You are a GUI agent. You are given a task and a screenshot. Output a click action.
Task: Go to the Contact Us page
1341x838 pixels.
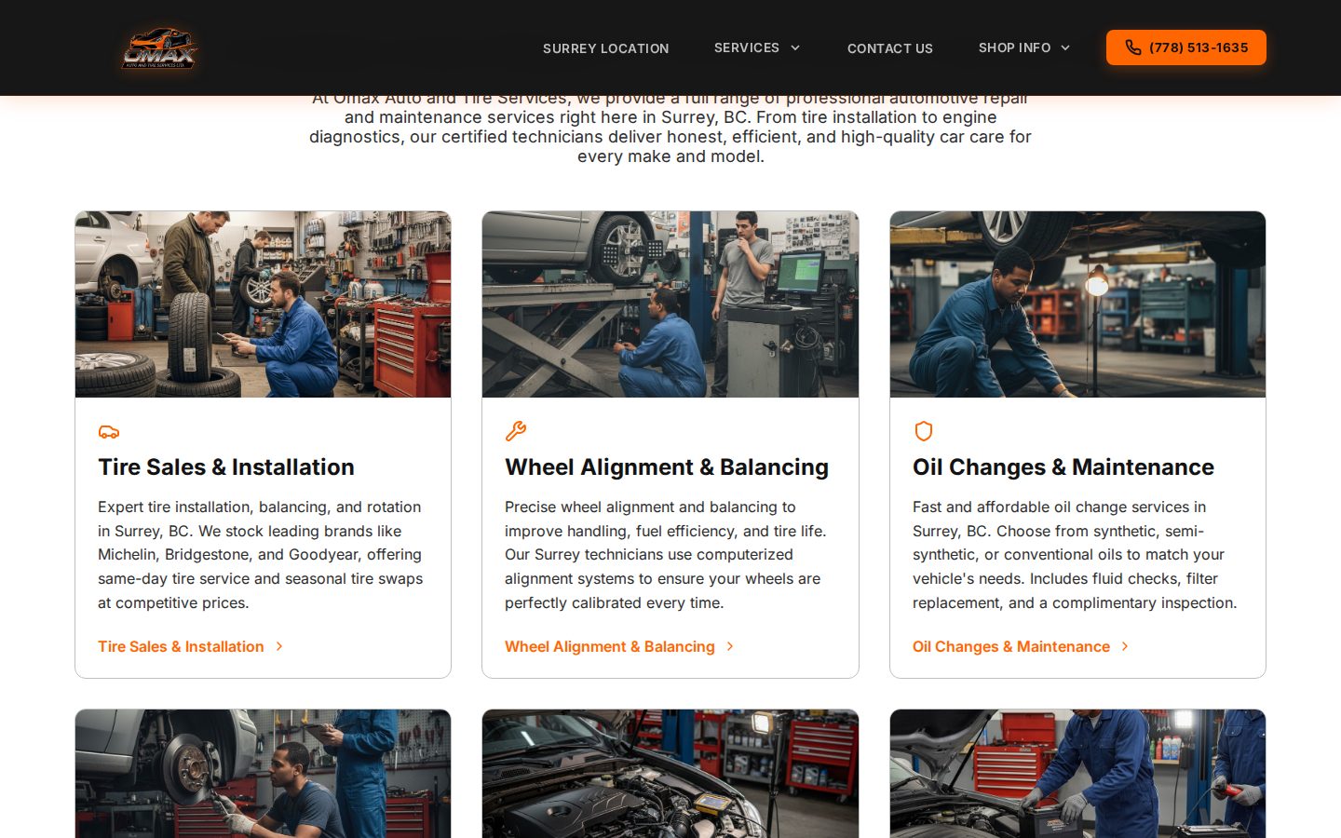(890, 48)
